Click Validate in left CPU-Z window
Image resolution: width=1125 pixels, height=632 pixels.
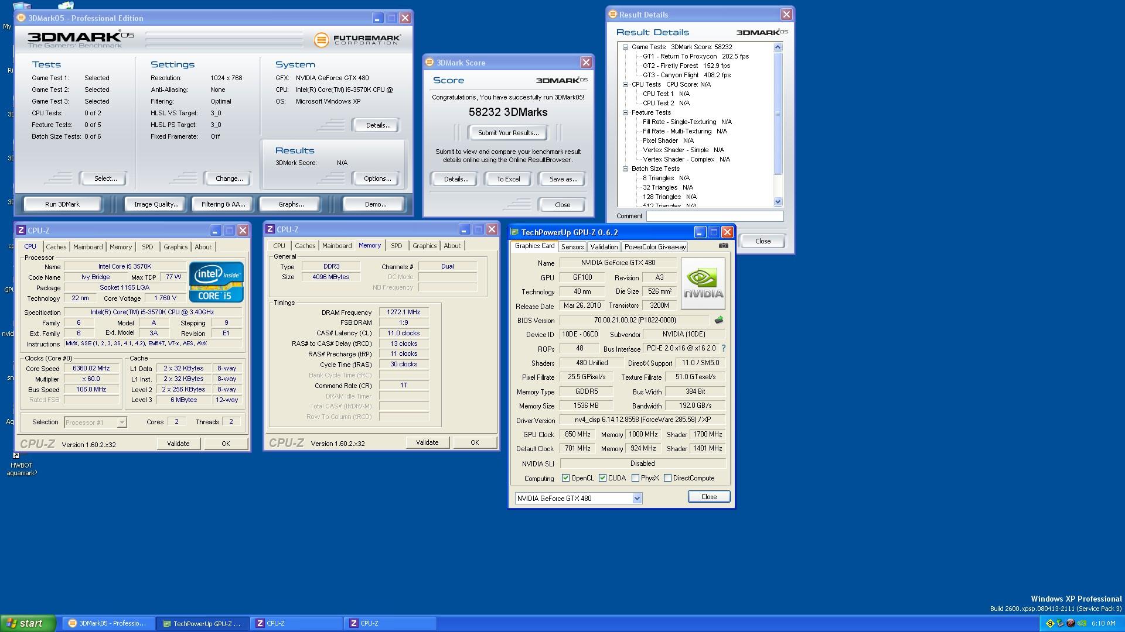coord(178,444)
